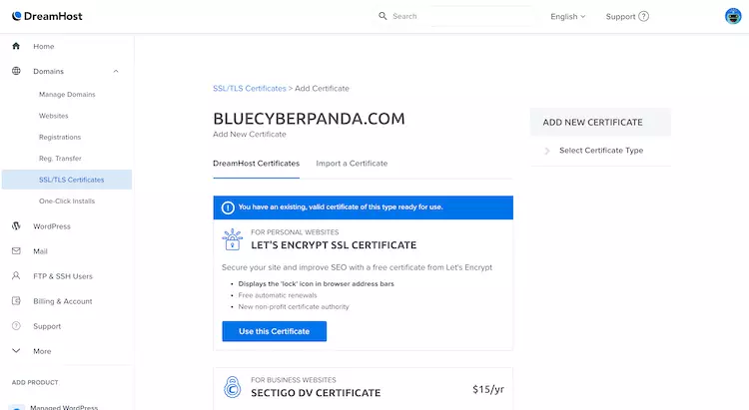Click the Support link in header

click(x=620, y=16)
